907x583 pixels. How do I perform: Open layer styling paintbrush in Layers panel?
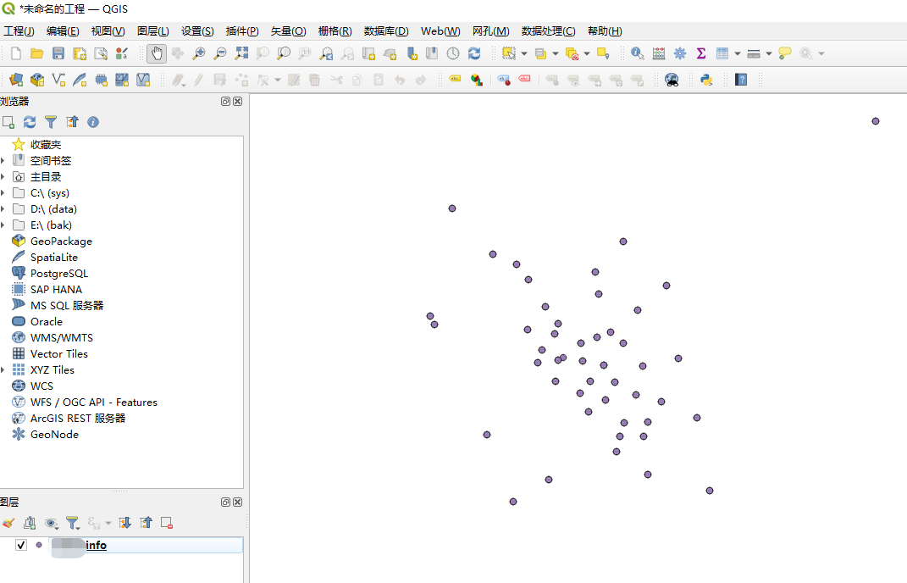pyautogui.click(x=8, y=523)
